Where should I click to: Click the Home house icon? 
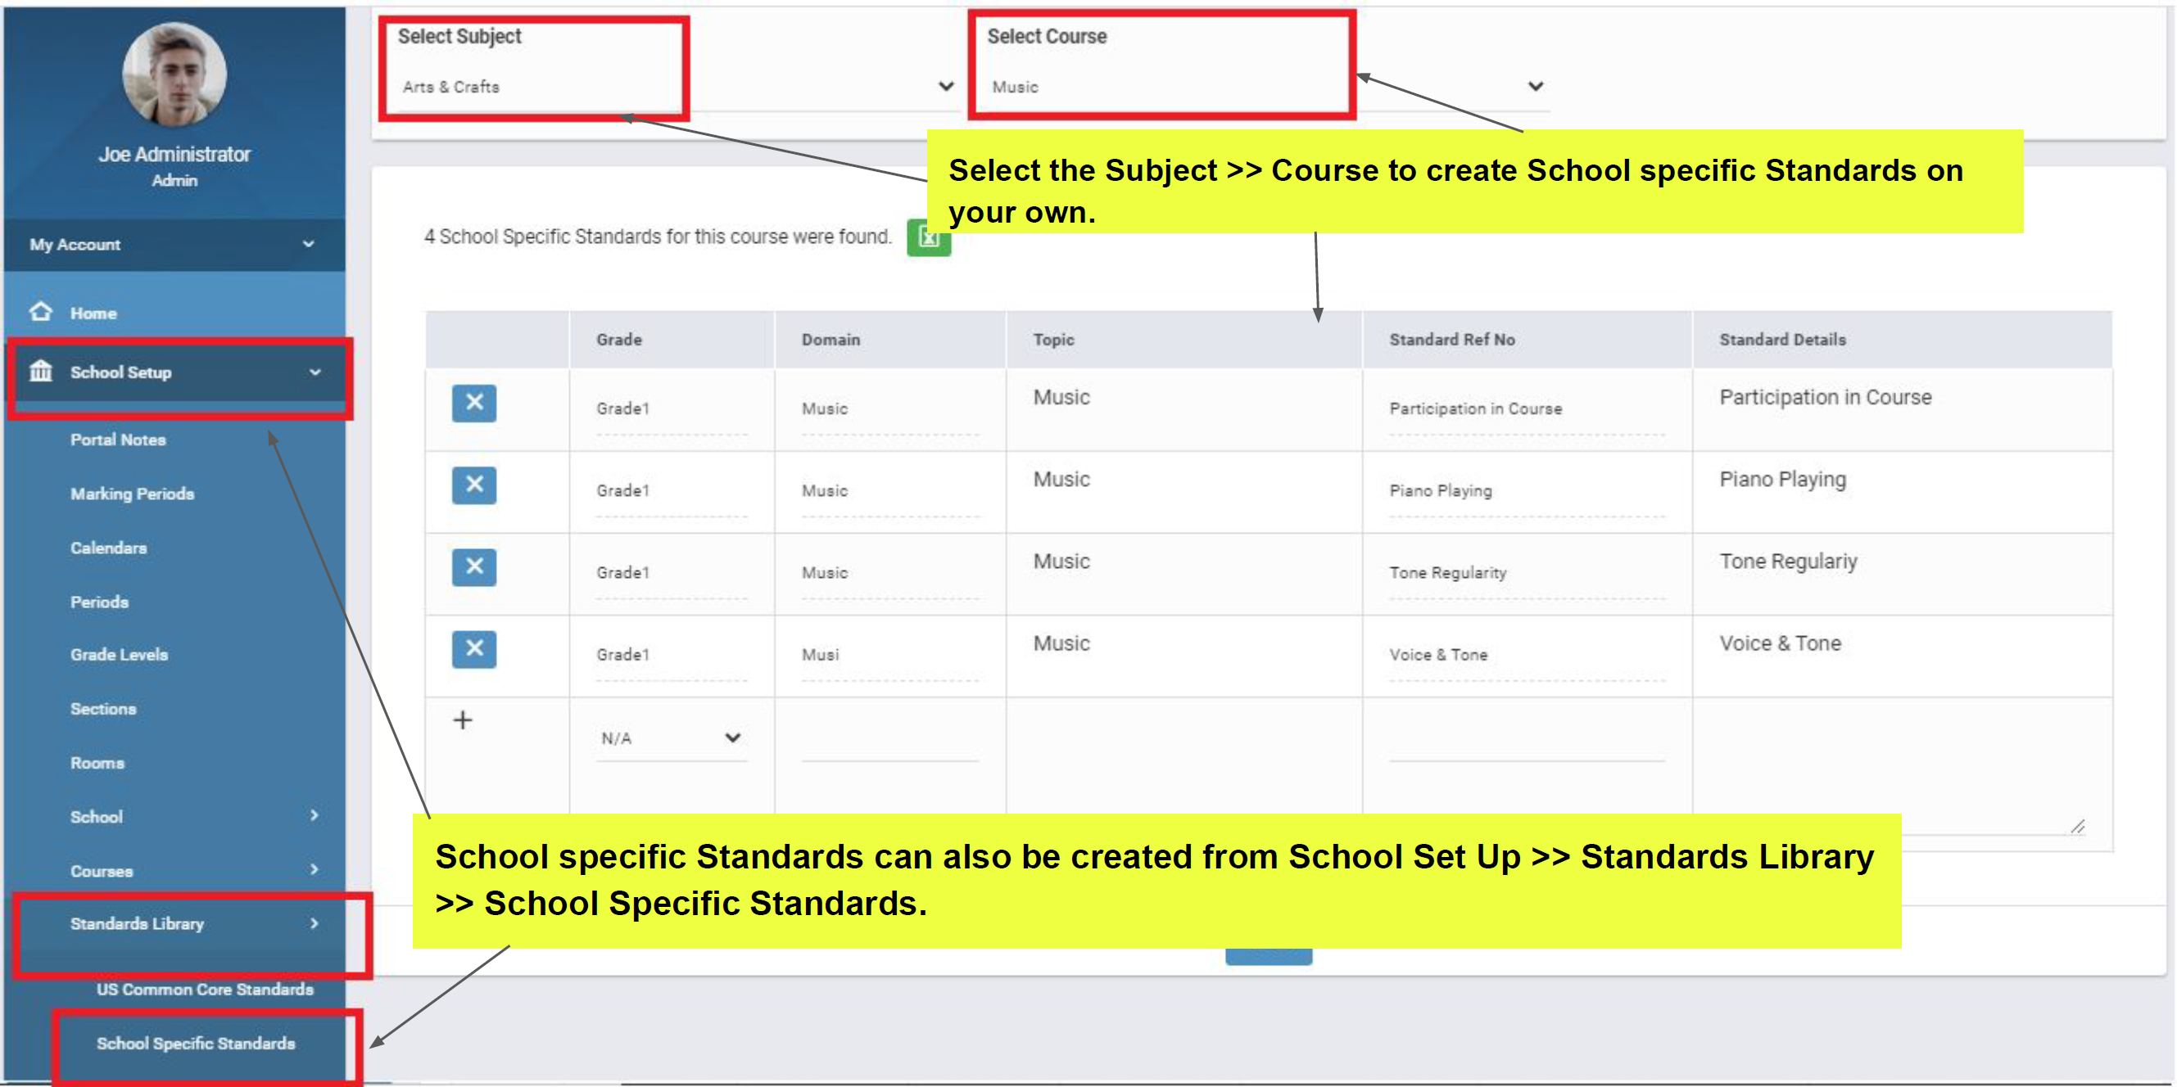point(41,313)
